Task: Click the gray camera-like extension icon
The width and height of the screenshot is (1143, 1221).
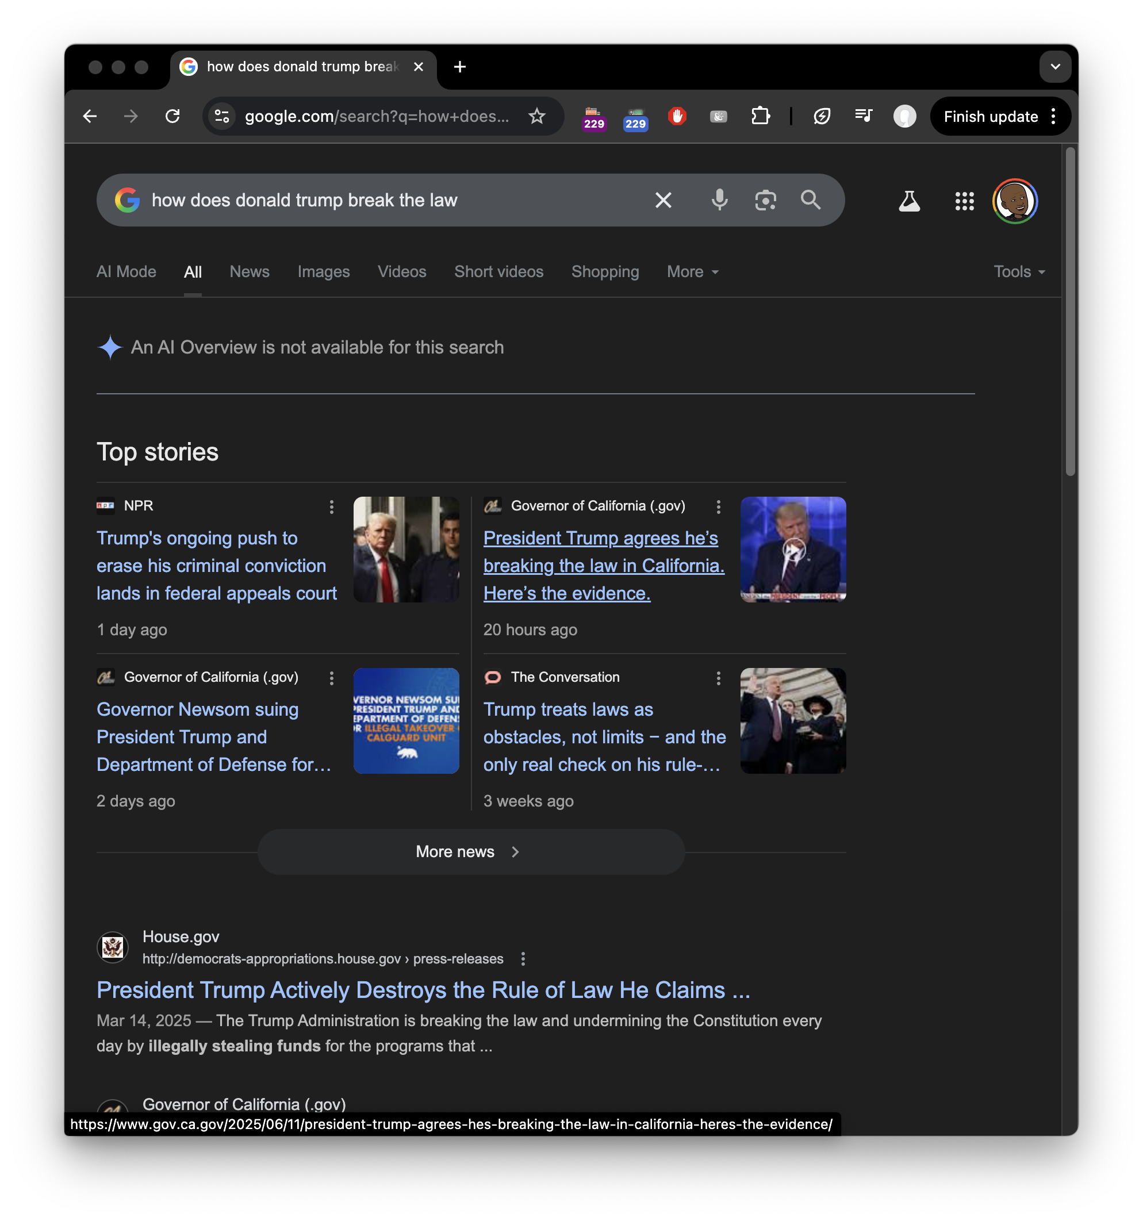Action: 718,116
